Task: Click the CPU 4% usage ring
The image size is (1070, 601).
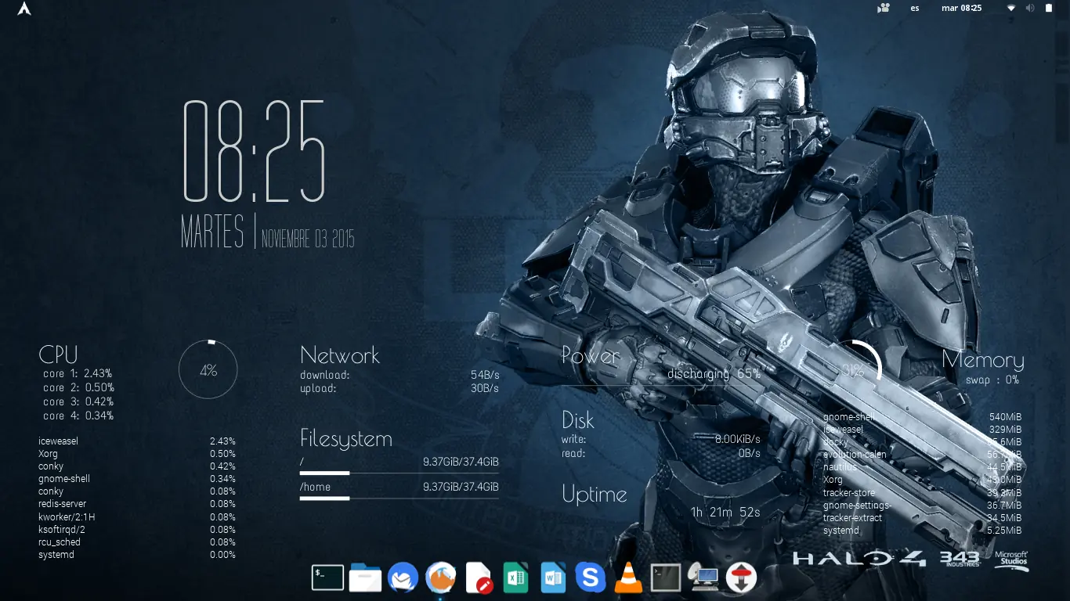Action: pyautogui.click(x=208, y=369)
